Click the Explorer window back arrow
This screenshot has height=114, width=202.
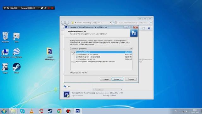63,23
